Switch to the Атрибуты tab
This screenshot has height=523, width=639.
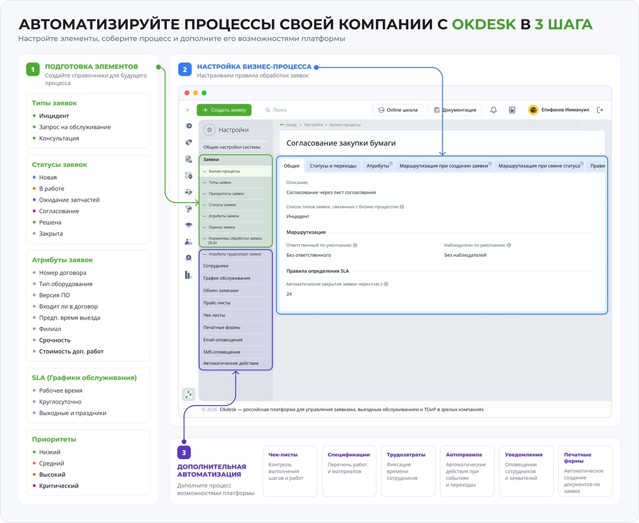377,166
